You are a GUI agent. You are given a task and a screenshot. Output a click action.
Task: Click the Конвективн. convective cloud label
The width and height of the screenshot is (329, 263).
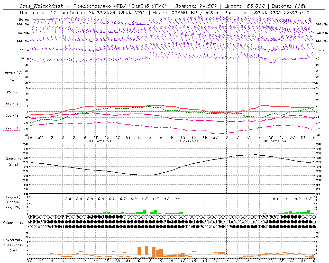(13, 240)
